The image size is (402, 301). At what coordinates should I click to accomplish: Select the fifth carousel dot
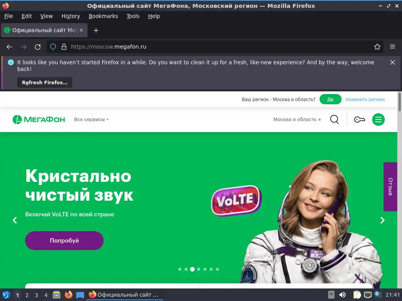[x=205, y=269]
